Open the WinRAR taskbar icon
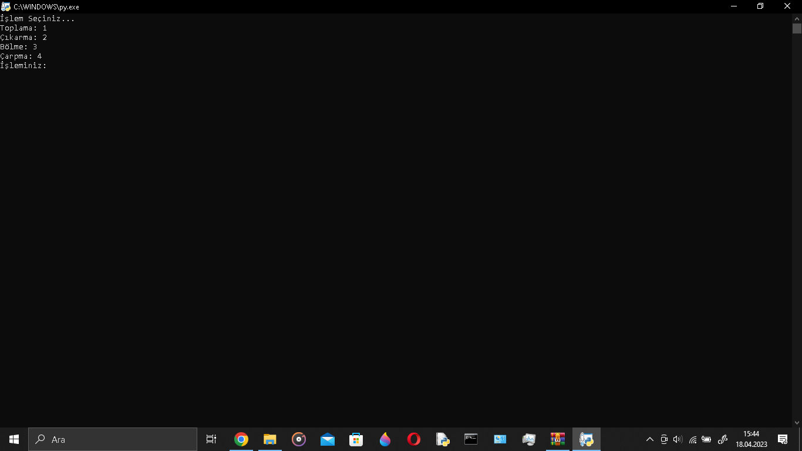 pos(558,439)
